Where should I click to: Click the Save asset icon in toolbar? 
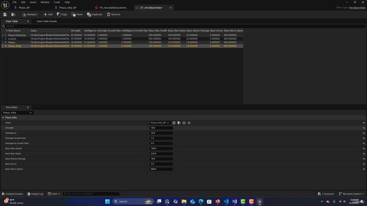(5, 14)
